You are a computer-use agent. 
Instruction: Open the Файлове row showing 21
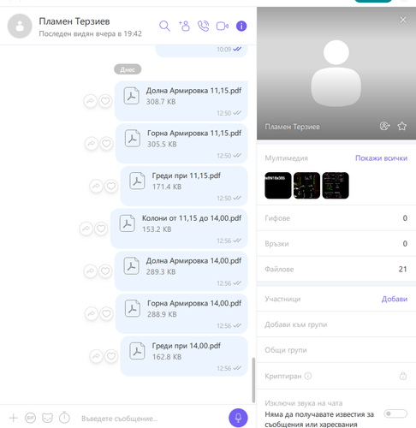pyautogui.click(x=336, y=269)
